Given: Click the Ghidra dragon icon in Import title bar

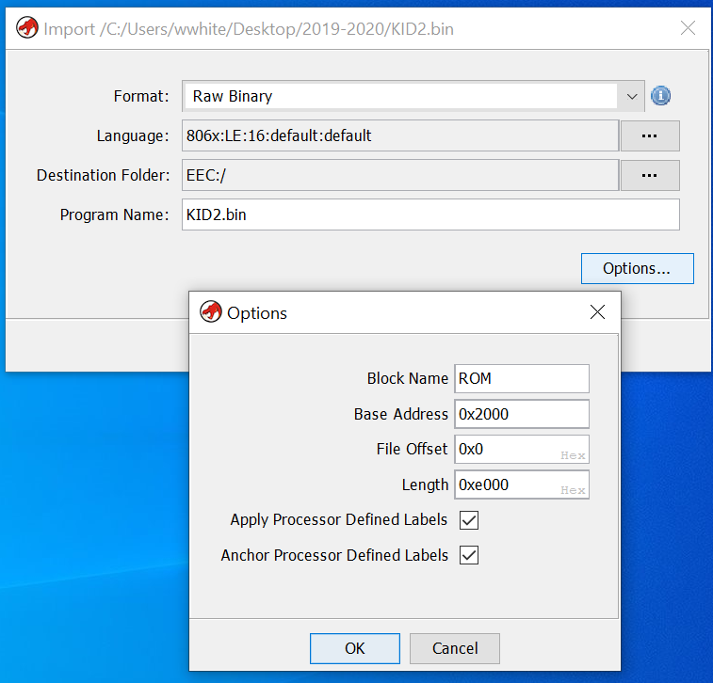Looking at the screenshot, I should coord(27,28).
